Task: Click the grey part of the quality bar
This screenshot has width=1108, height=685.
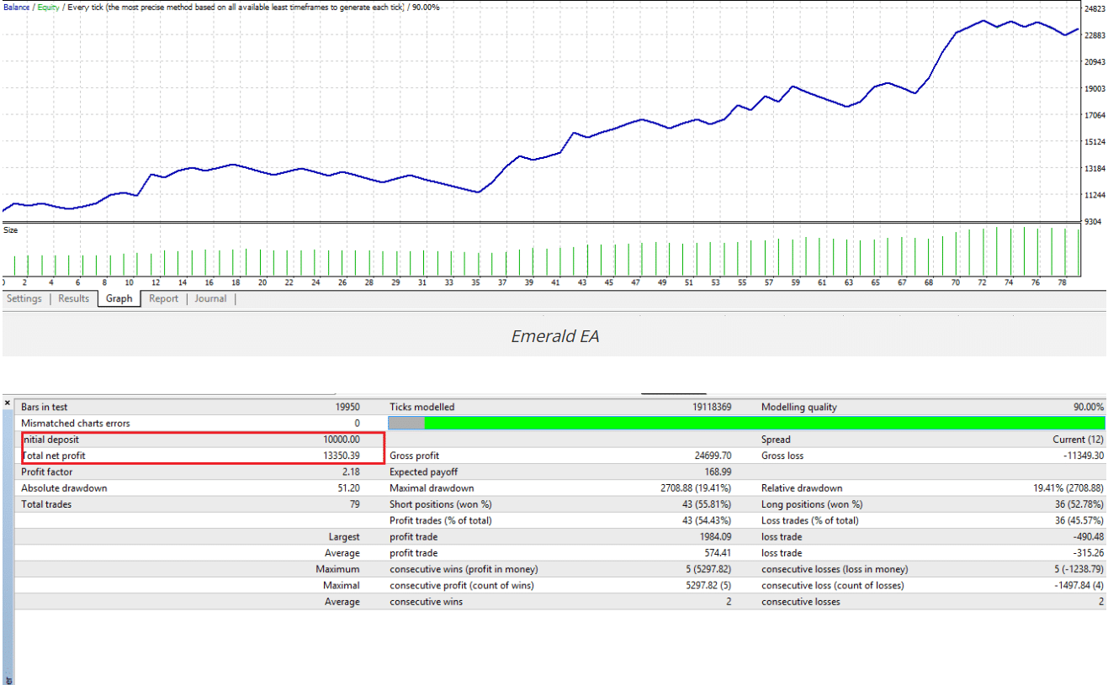Action: pos(406,423)
